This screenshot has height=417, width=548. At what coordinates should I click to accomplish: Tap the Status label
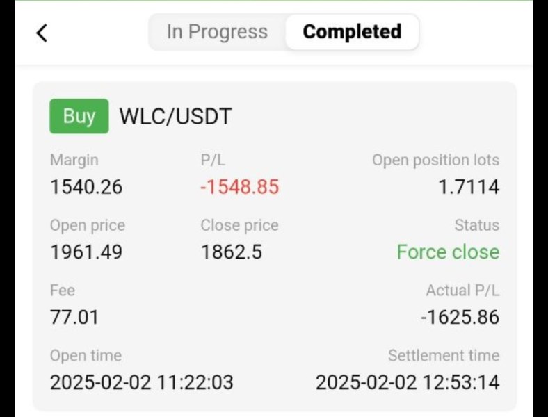(476, 225)
